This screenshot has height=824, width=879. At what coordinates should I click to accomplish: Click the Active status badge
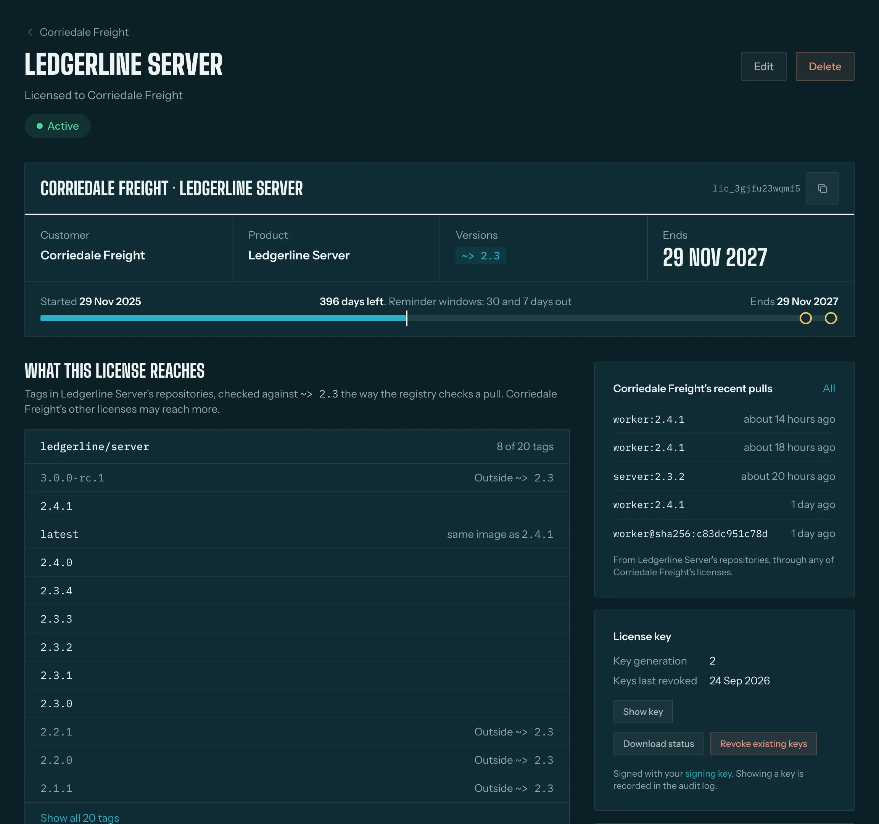[x=58, y=126]
